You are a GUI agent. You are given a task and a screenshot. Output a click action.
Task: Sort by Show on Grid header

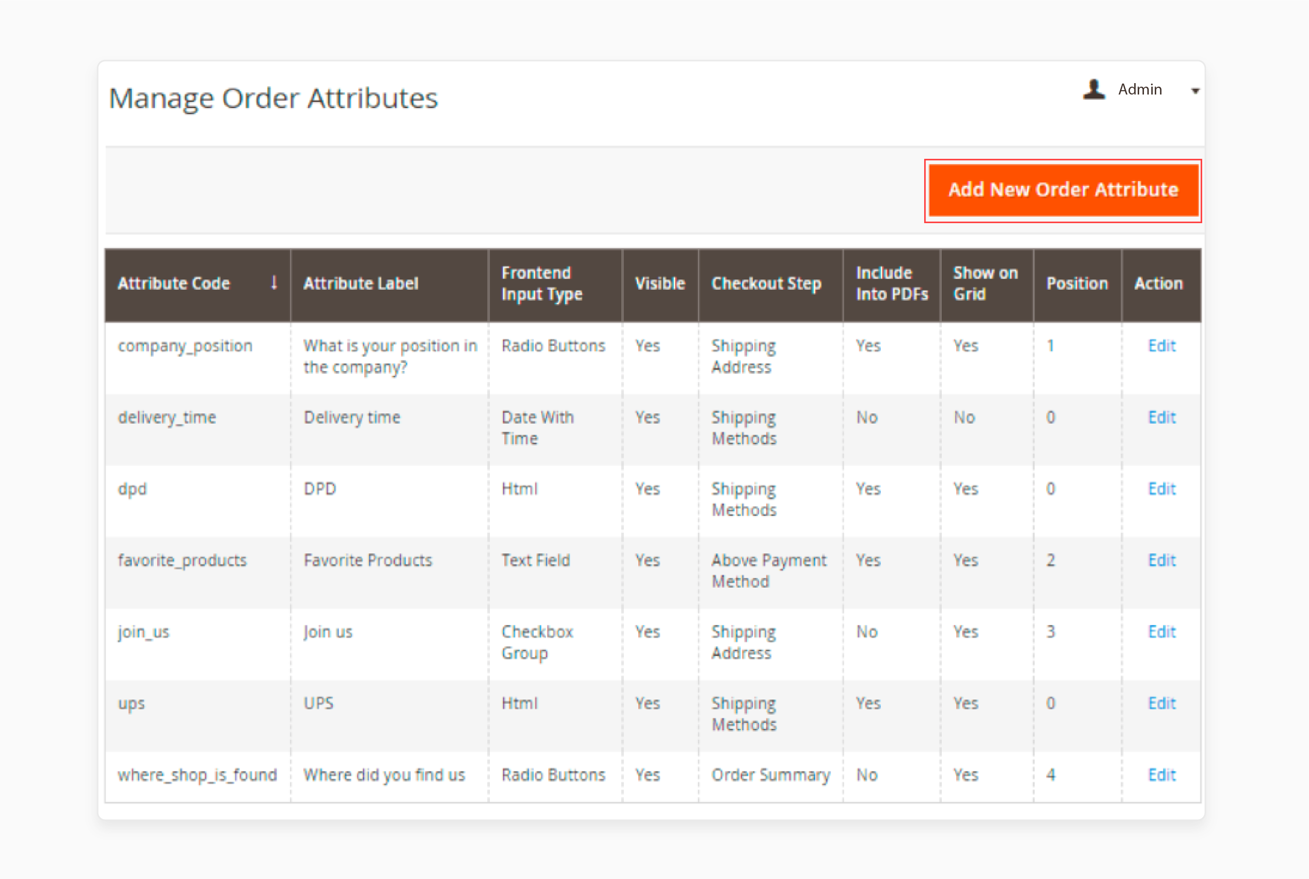coord(987,285)
